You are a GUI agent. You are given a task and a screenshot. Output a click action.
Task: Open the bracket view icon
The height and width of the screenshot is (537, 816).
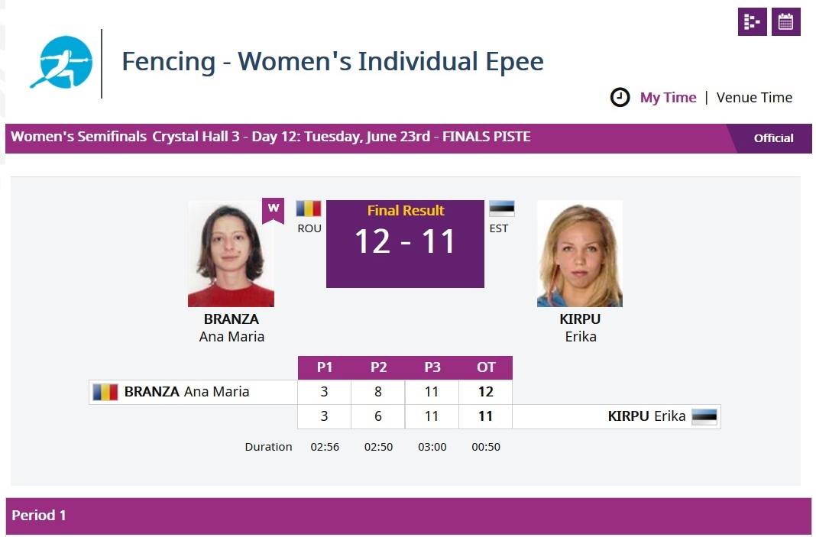pos(752,22)
